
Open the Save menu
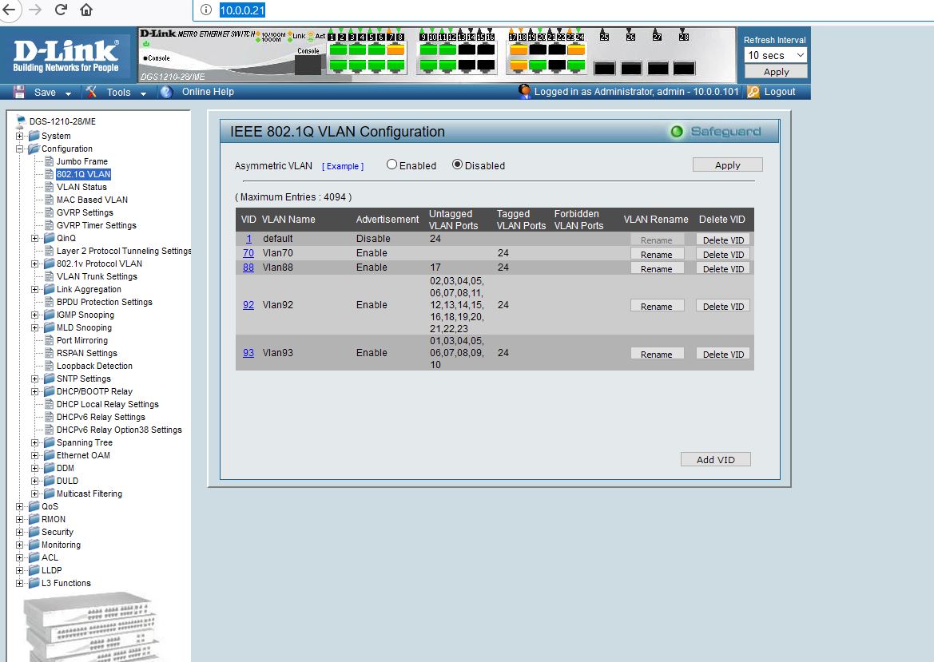pos(45,92)
